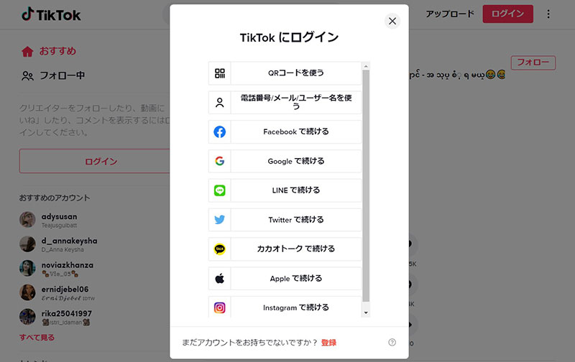Continue with Google で続ける

click(x=285, y=161)
